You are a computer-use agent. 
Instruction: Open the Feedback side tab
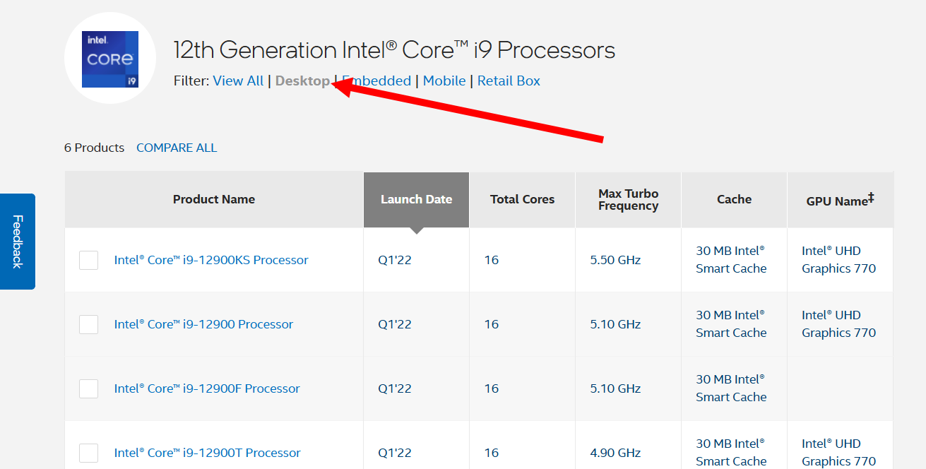pyautogui.click(x=18, y=242)
